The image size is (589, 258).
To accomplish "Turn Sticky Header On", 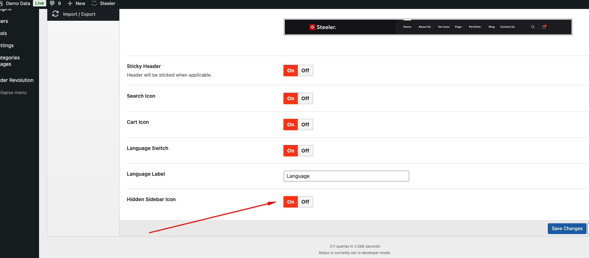I will pyautogui.click(x=291, y=70).
